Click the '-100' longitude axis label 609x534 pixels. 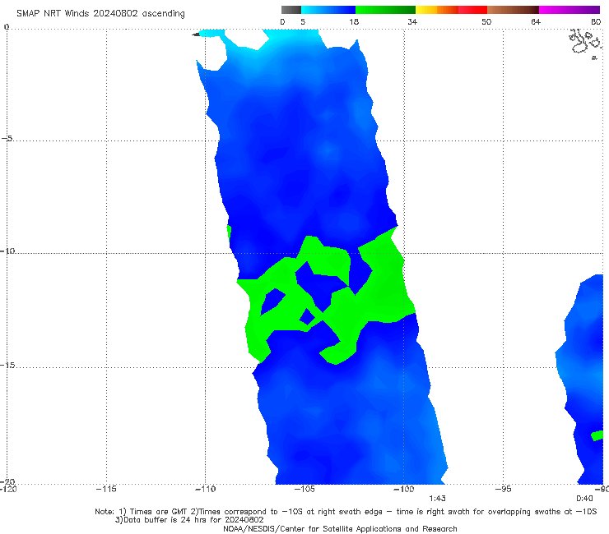(x=403, y=489)
